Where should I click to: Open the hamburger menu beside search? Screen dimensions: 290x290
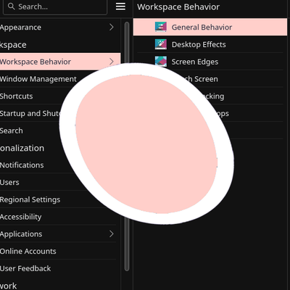coord(120,7)
